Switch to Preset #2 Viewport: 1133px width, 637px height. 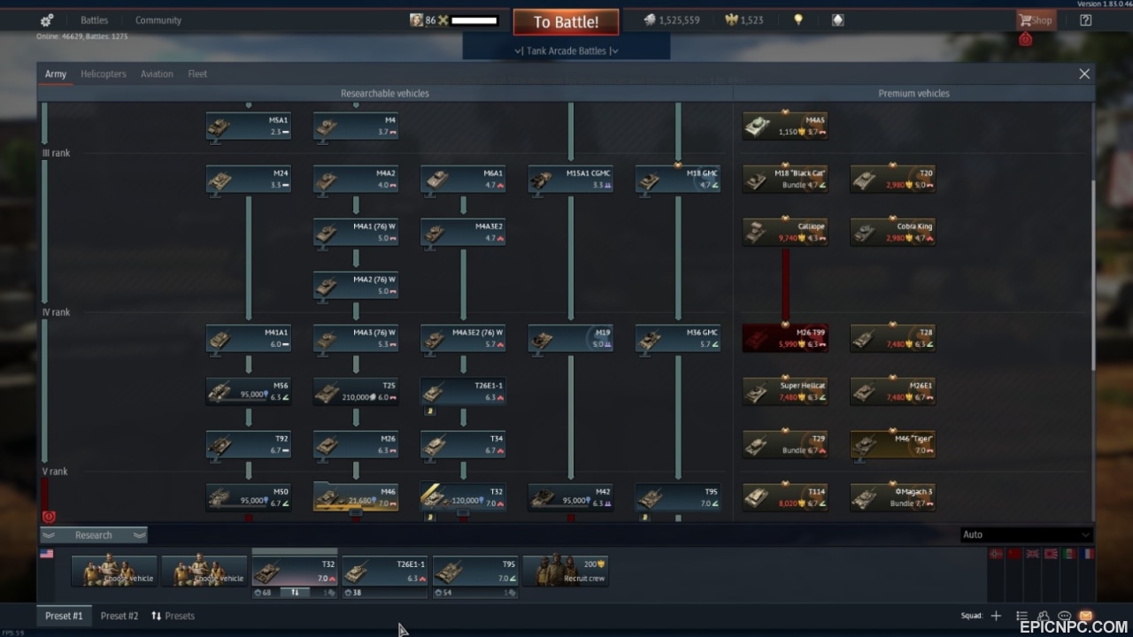(119, 616)
